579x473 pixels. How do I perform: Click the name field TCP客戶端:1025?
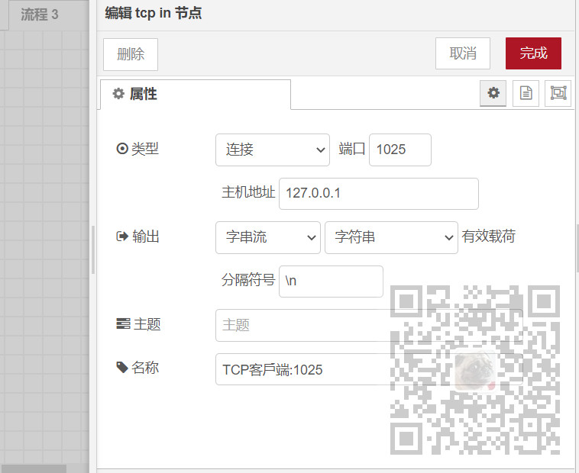tap(369, 369)
